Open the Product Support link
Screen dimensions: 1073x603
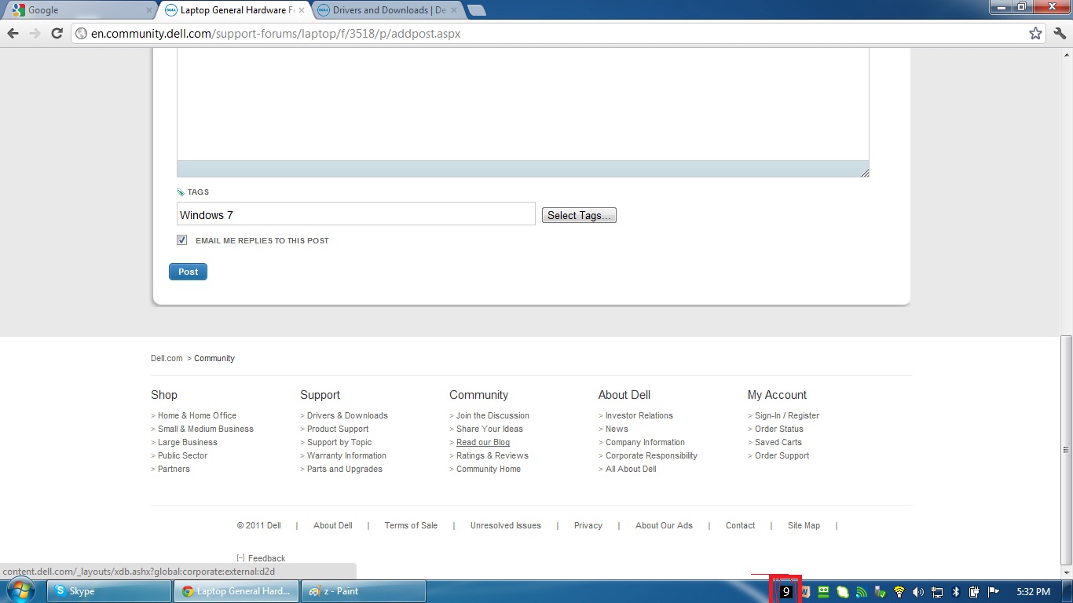pos(338,429)
